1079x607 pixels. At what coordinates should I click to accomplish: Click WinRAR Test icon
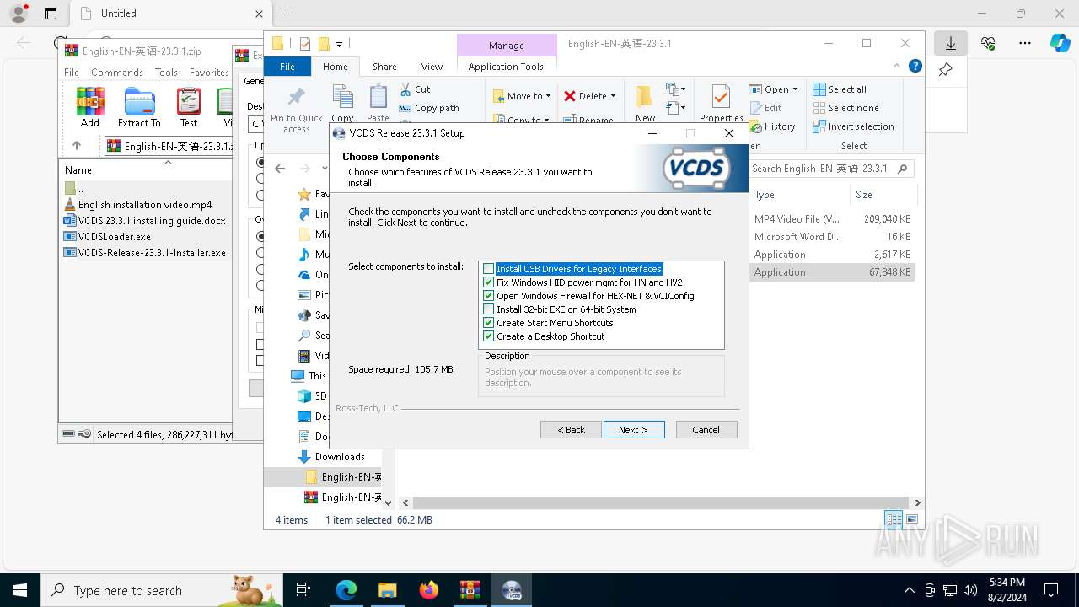tap(189, 107)
